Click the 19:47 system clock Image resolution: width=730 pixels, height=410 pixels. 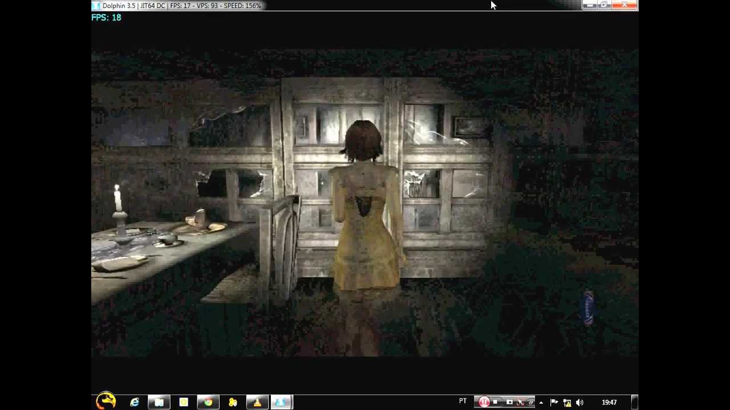609,403
